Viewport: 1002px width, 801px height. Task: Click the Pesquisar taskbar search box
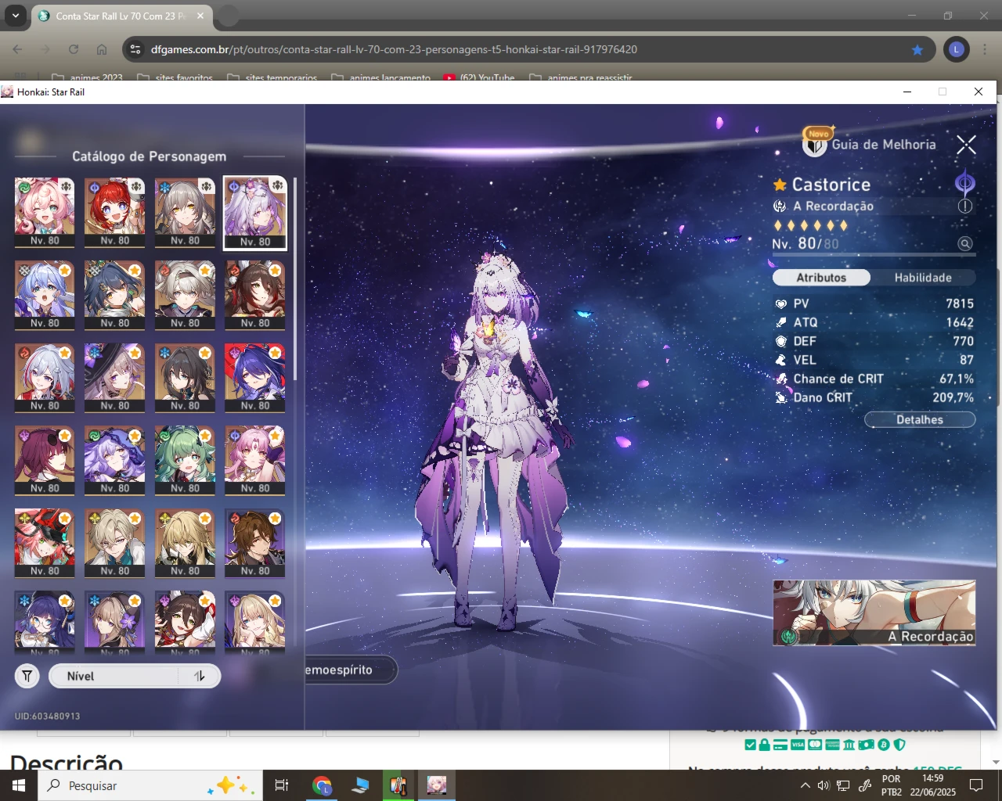[150, 785]
